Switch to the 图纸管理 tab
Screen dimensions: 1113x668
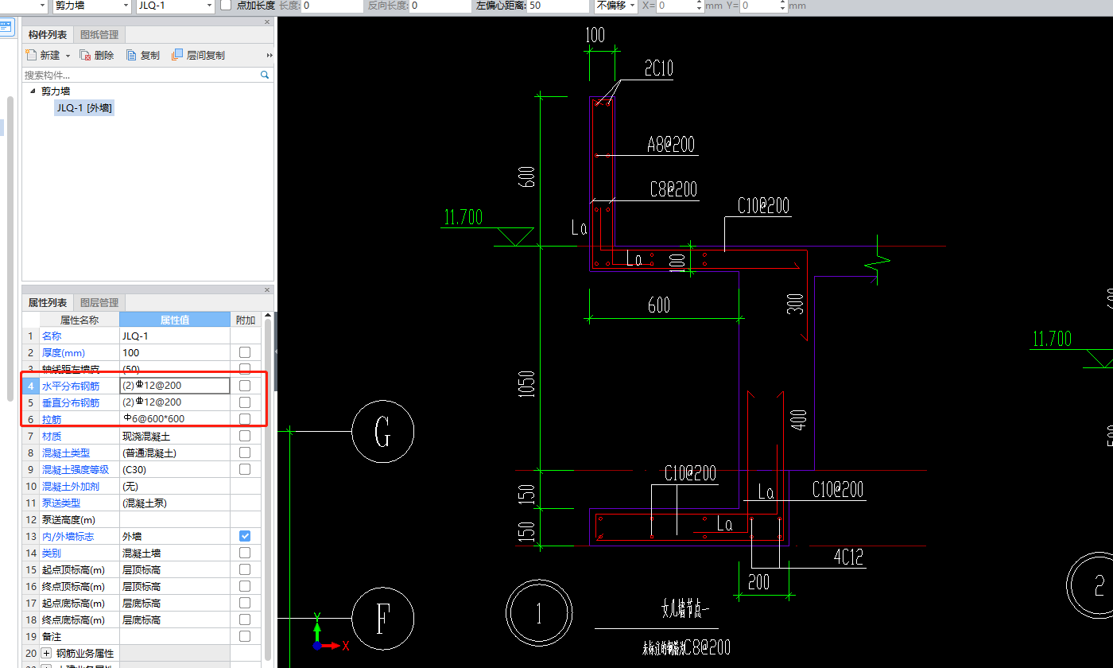coord(99,35)
